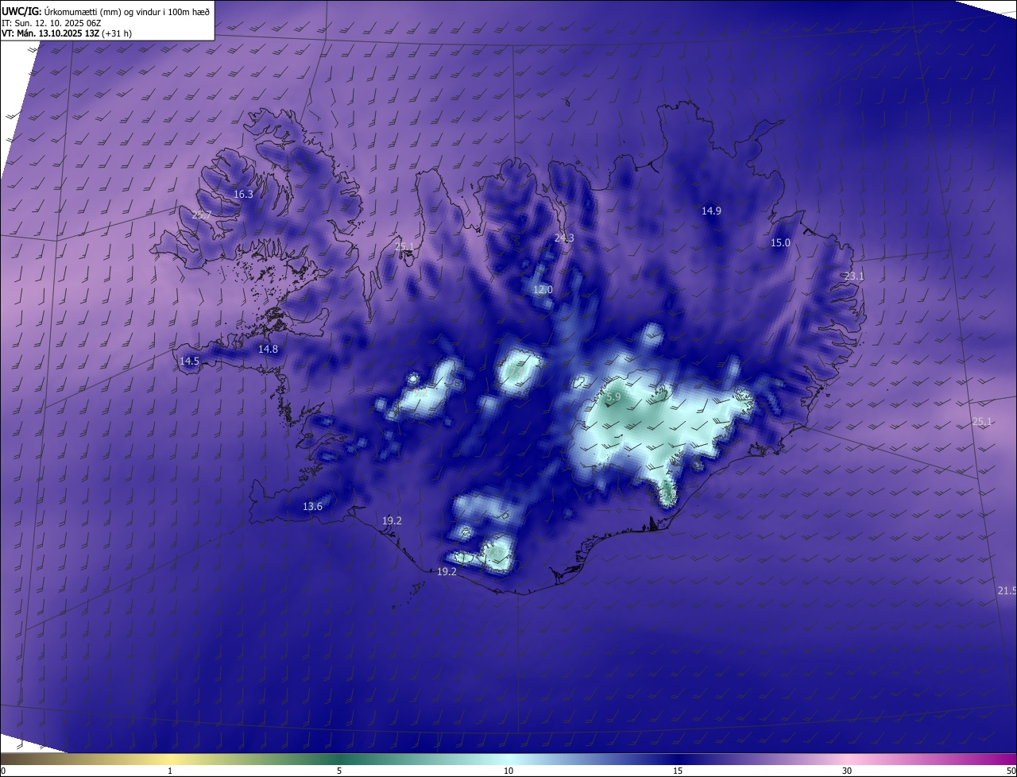Click the 5.9 value on the large glacier

point(613,397)
